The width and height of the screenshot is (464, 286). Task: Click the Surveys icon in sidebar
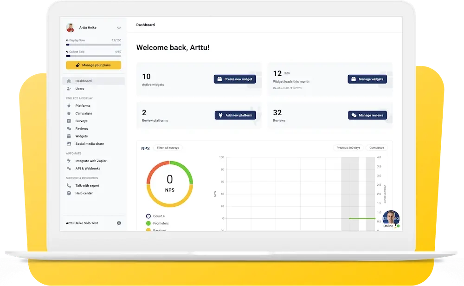coord(69,121)
